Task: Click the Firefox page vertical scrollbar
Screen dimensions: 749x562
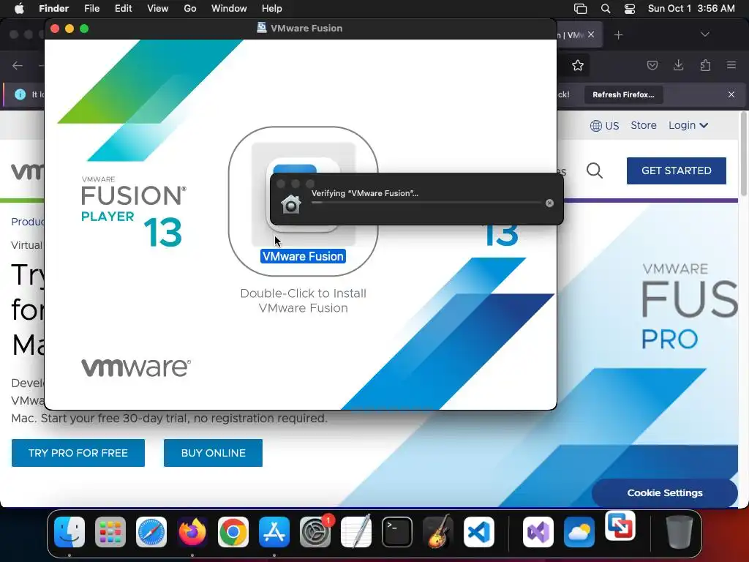Action: [743, 153]
